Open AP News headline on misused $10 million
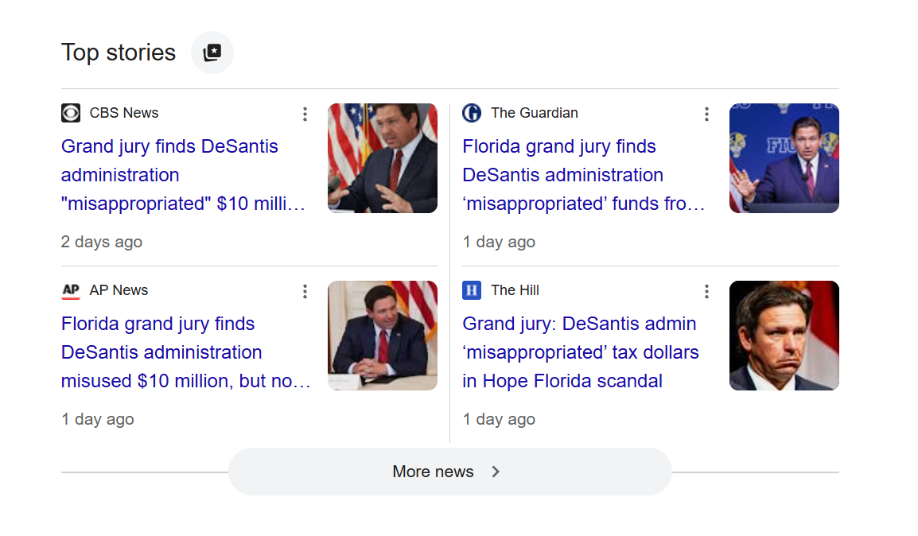Image resolution: width=918 pixels, height=536 pixels. (185, 352)
